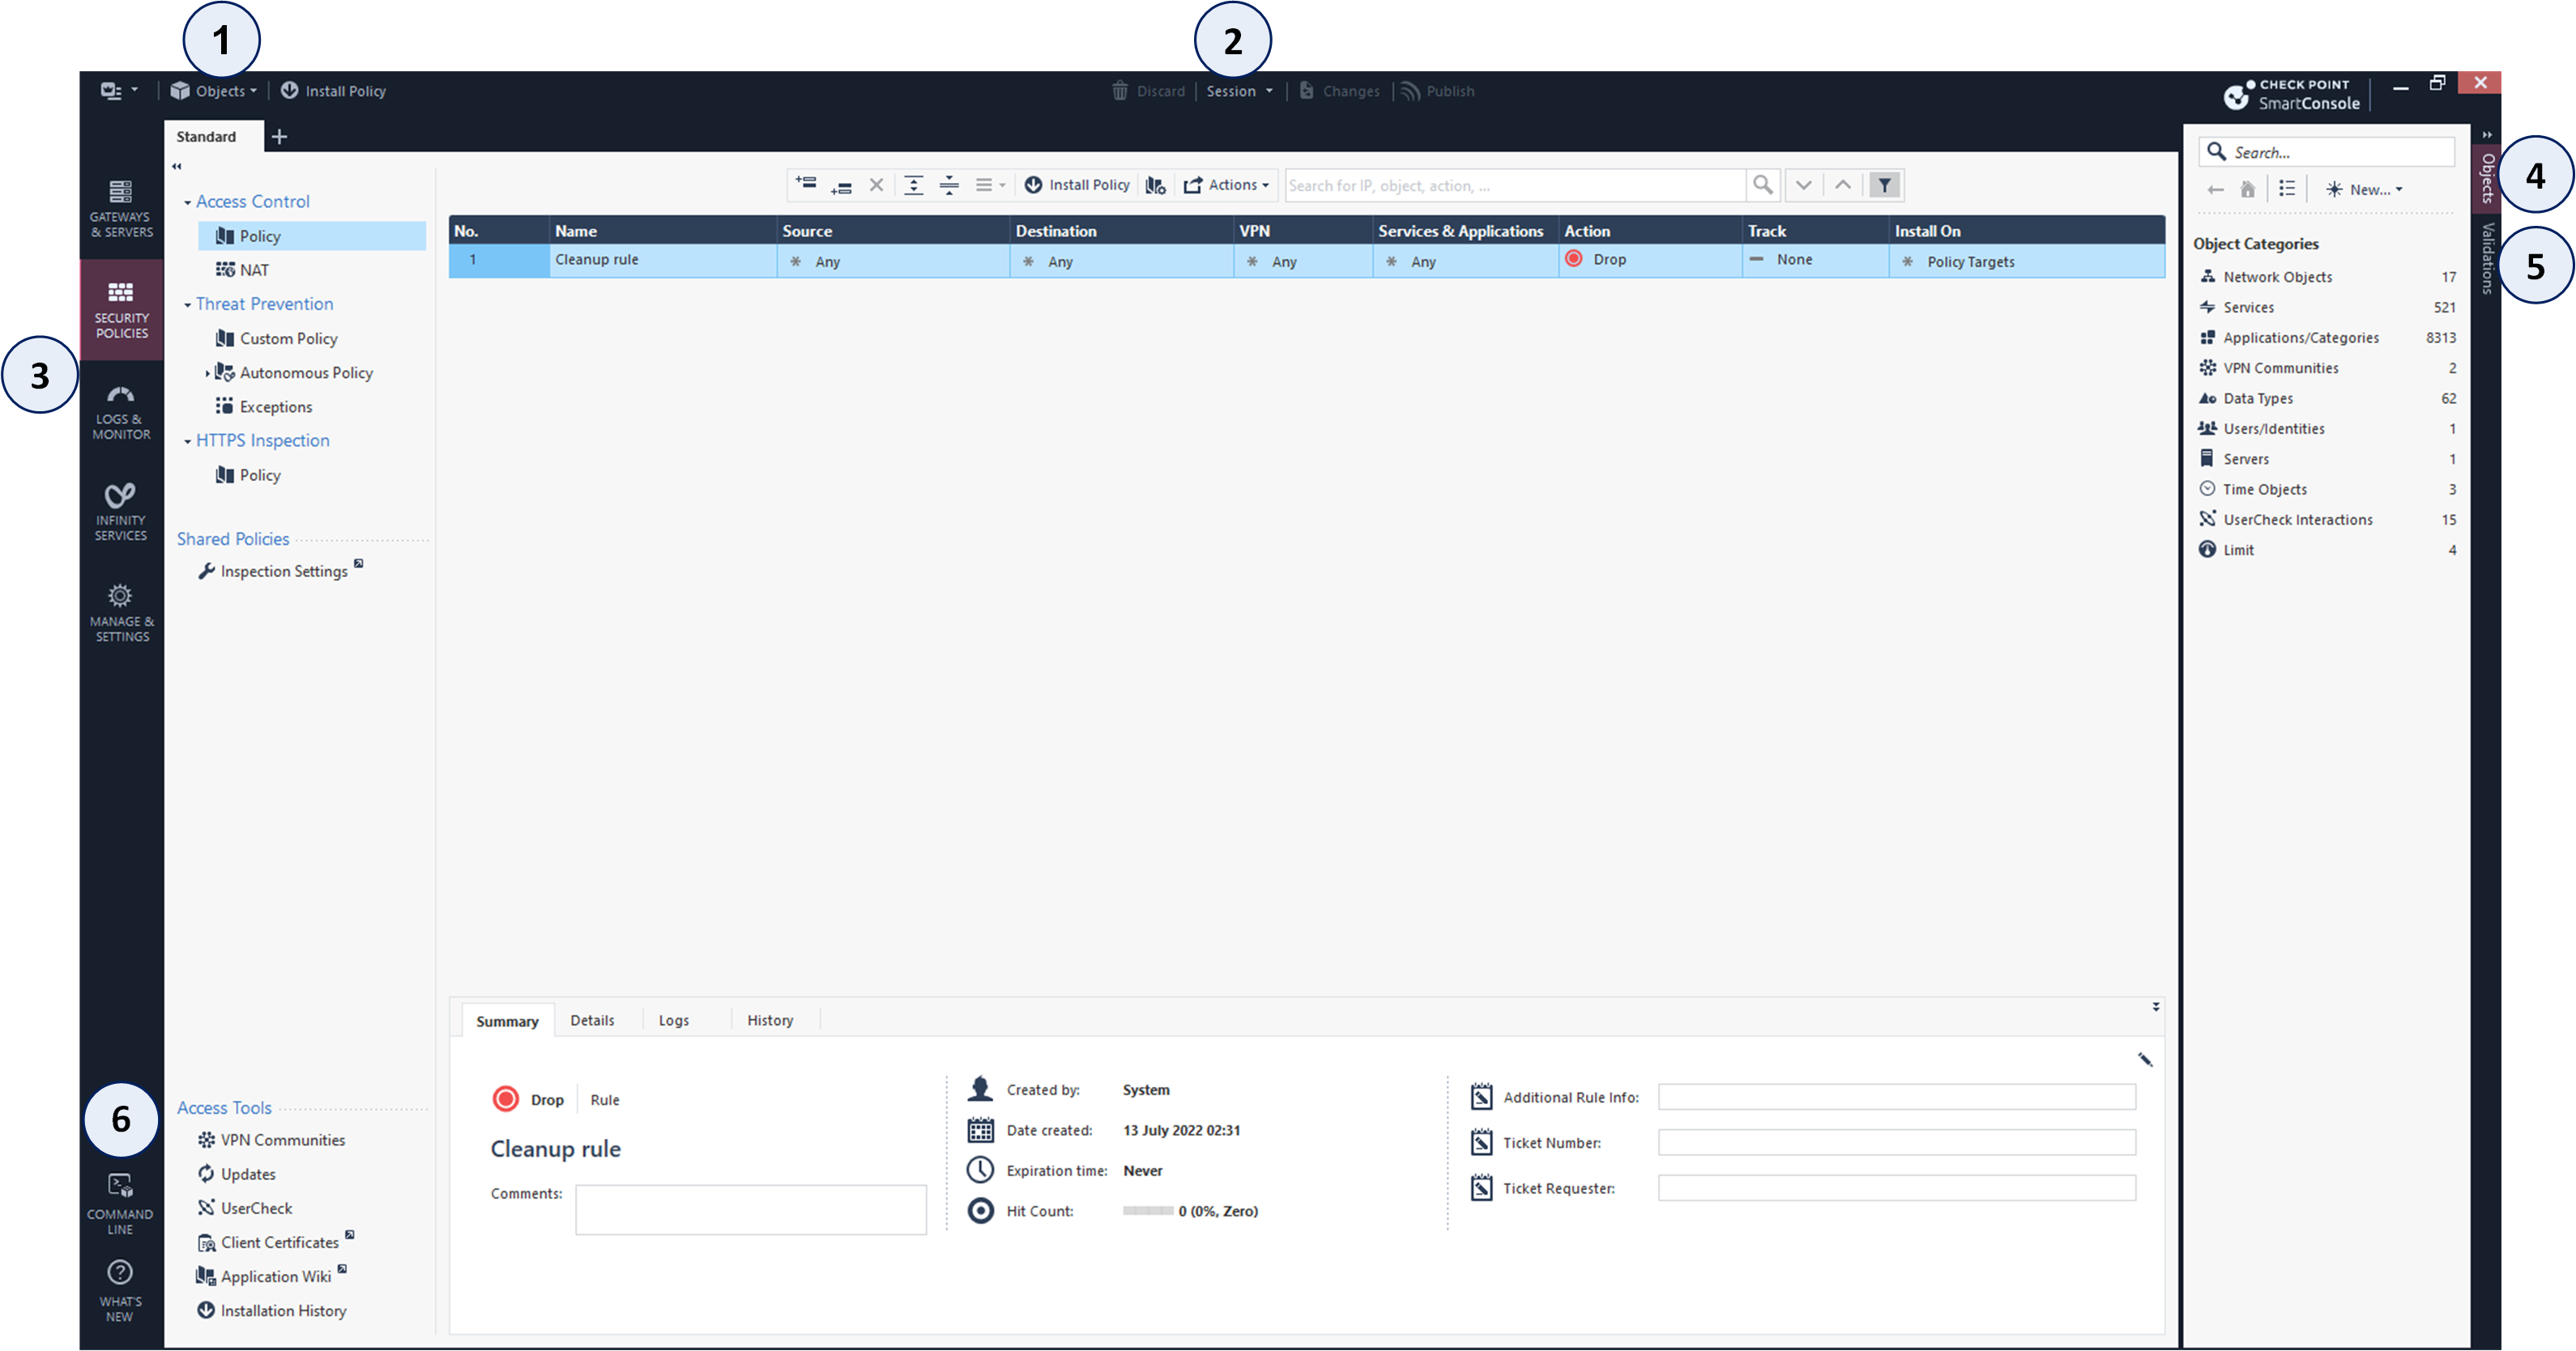Switch to Summary tab

[507, 1020]
